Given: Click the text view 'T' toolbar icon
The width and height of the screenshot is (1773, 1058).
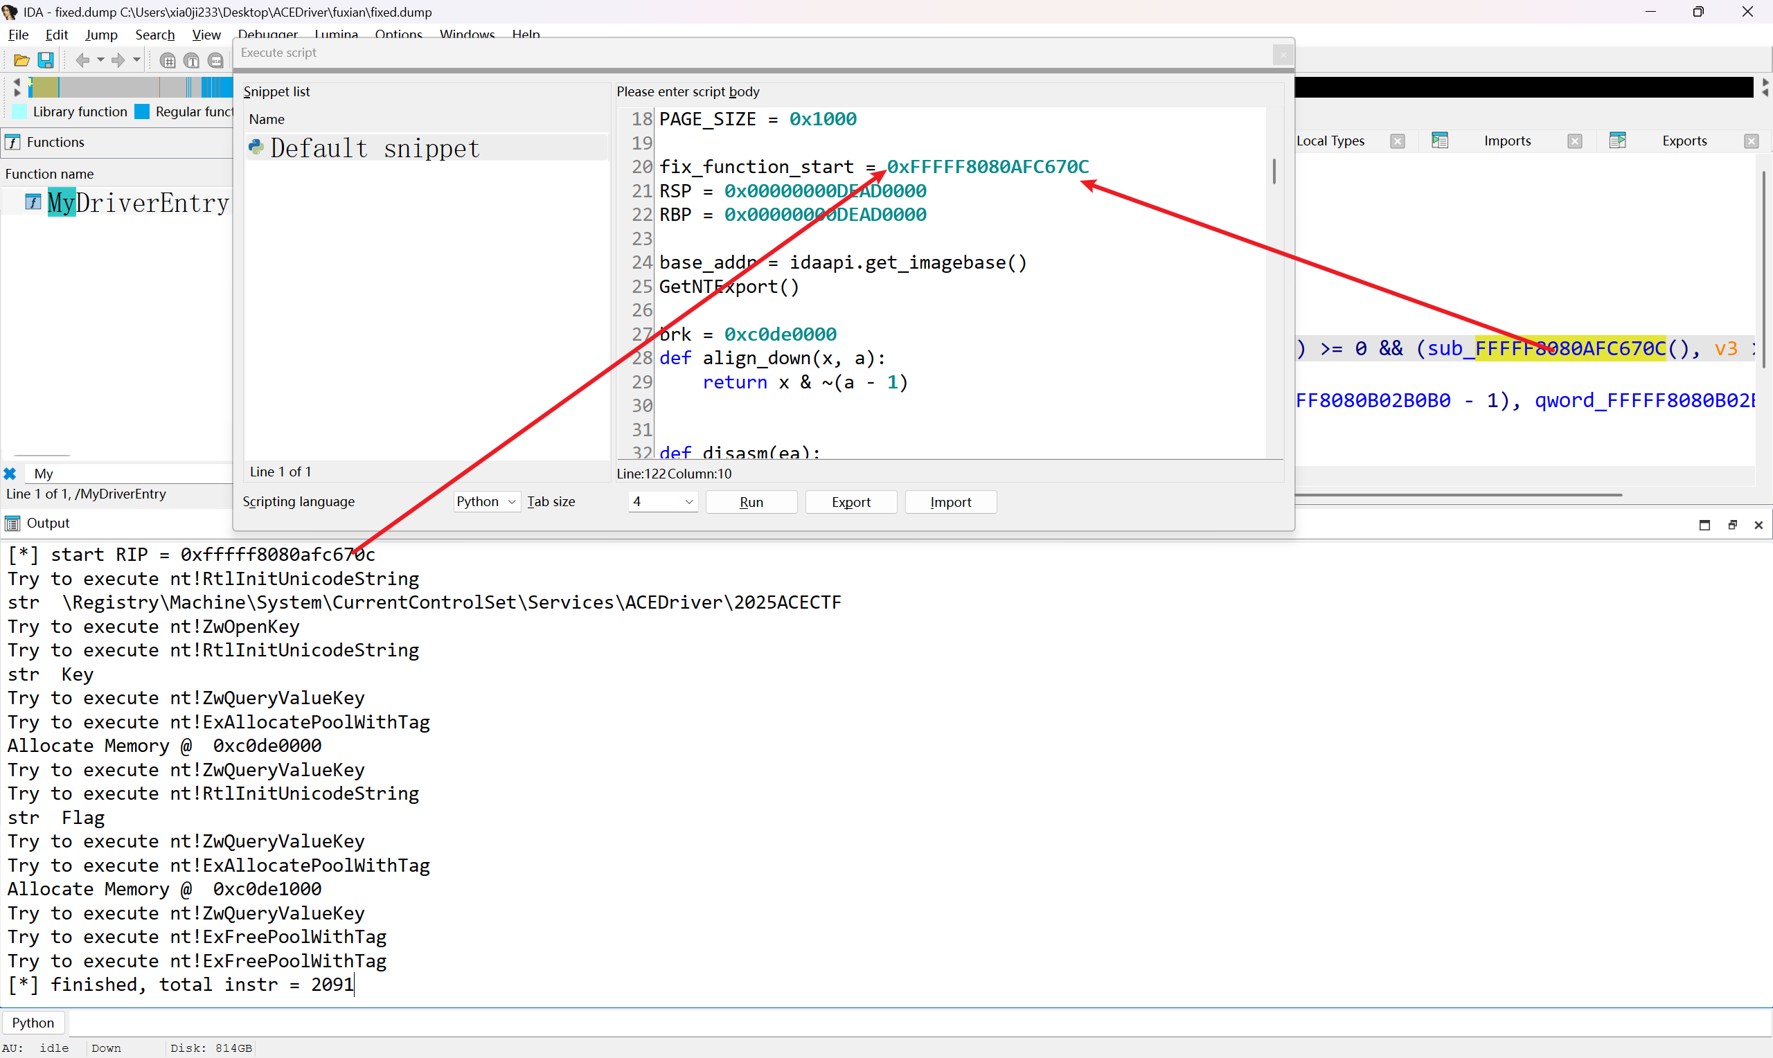Looking at the screenshot, I should 192,61.
